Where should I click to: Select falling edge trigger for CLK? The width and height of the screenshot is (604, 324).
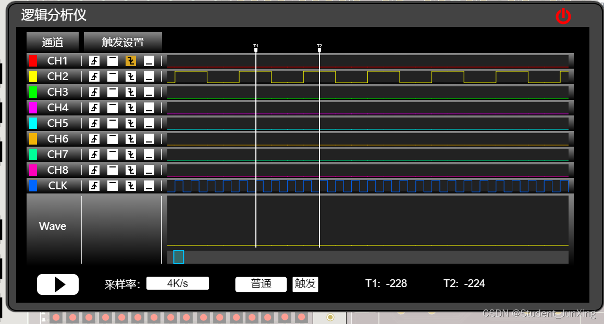tap(131, 186)
